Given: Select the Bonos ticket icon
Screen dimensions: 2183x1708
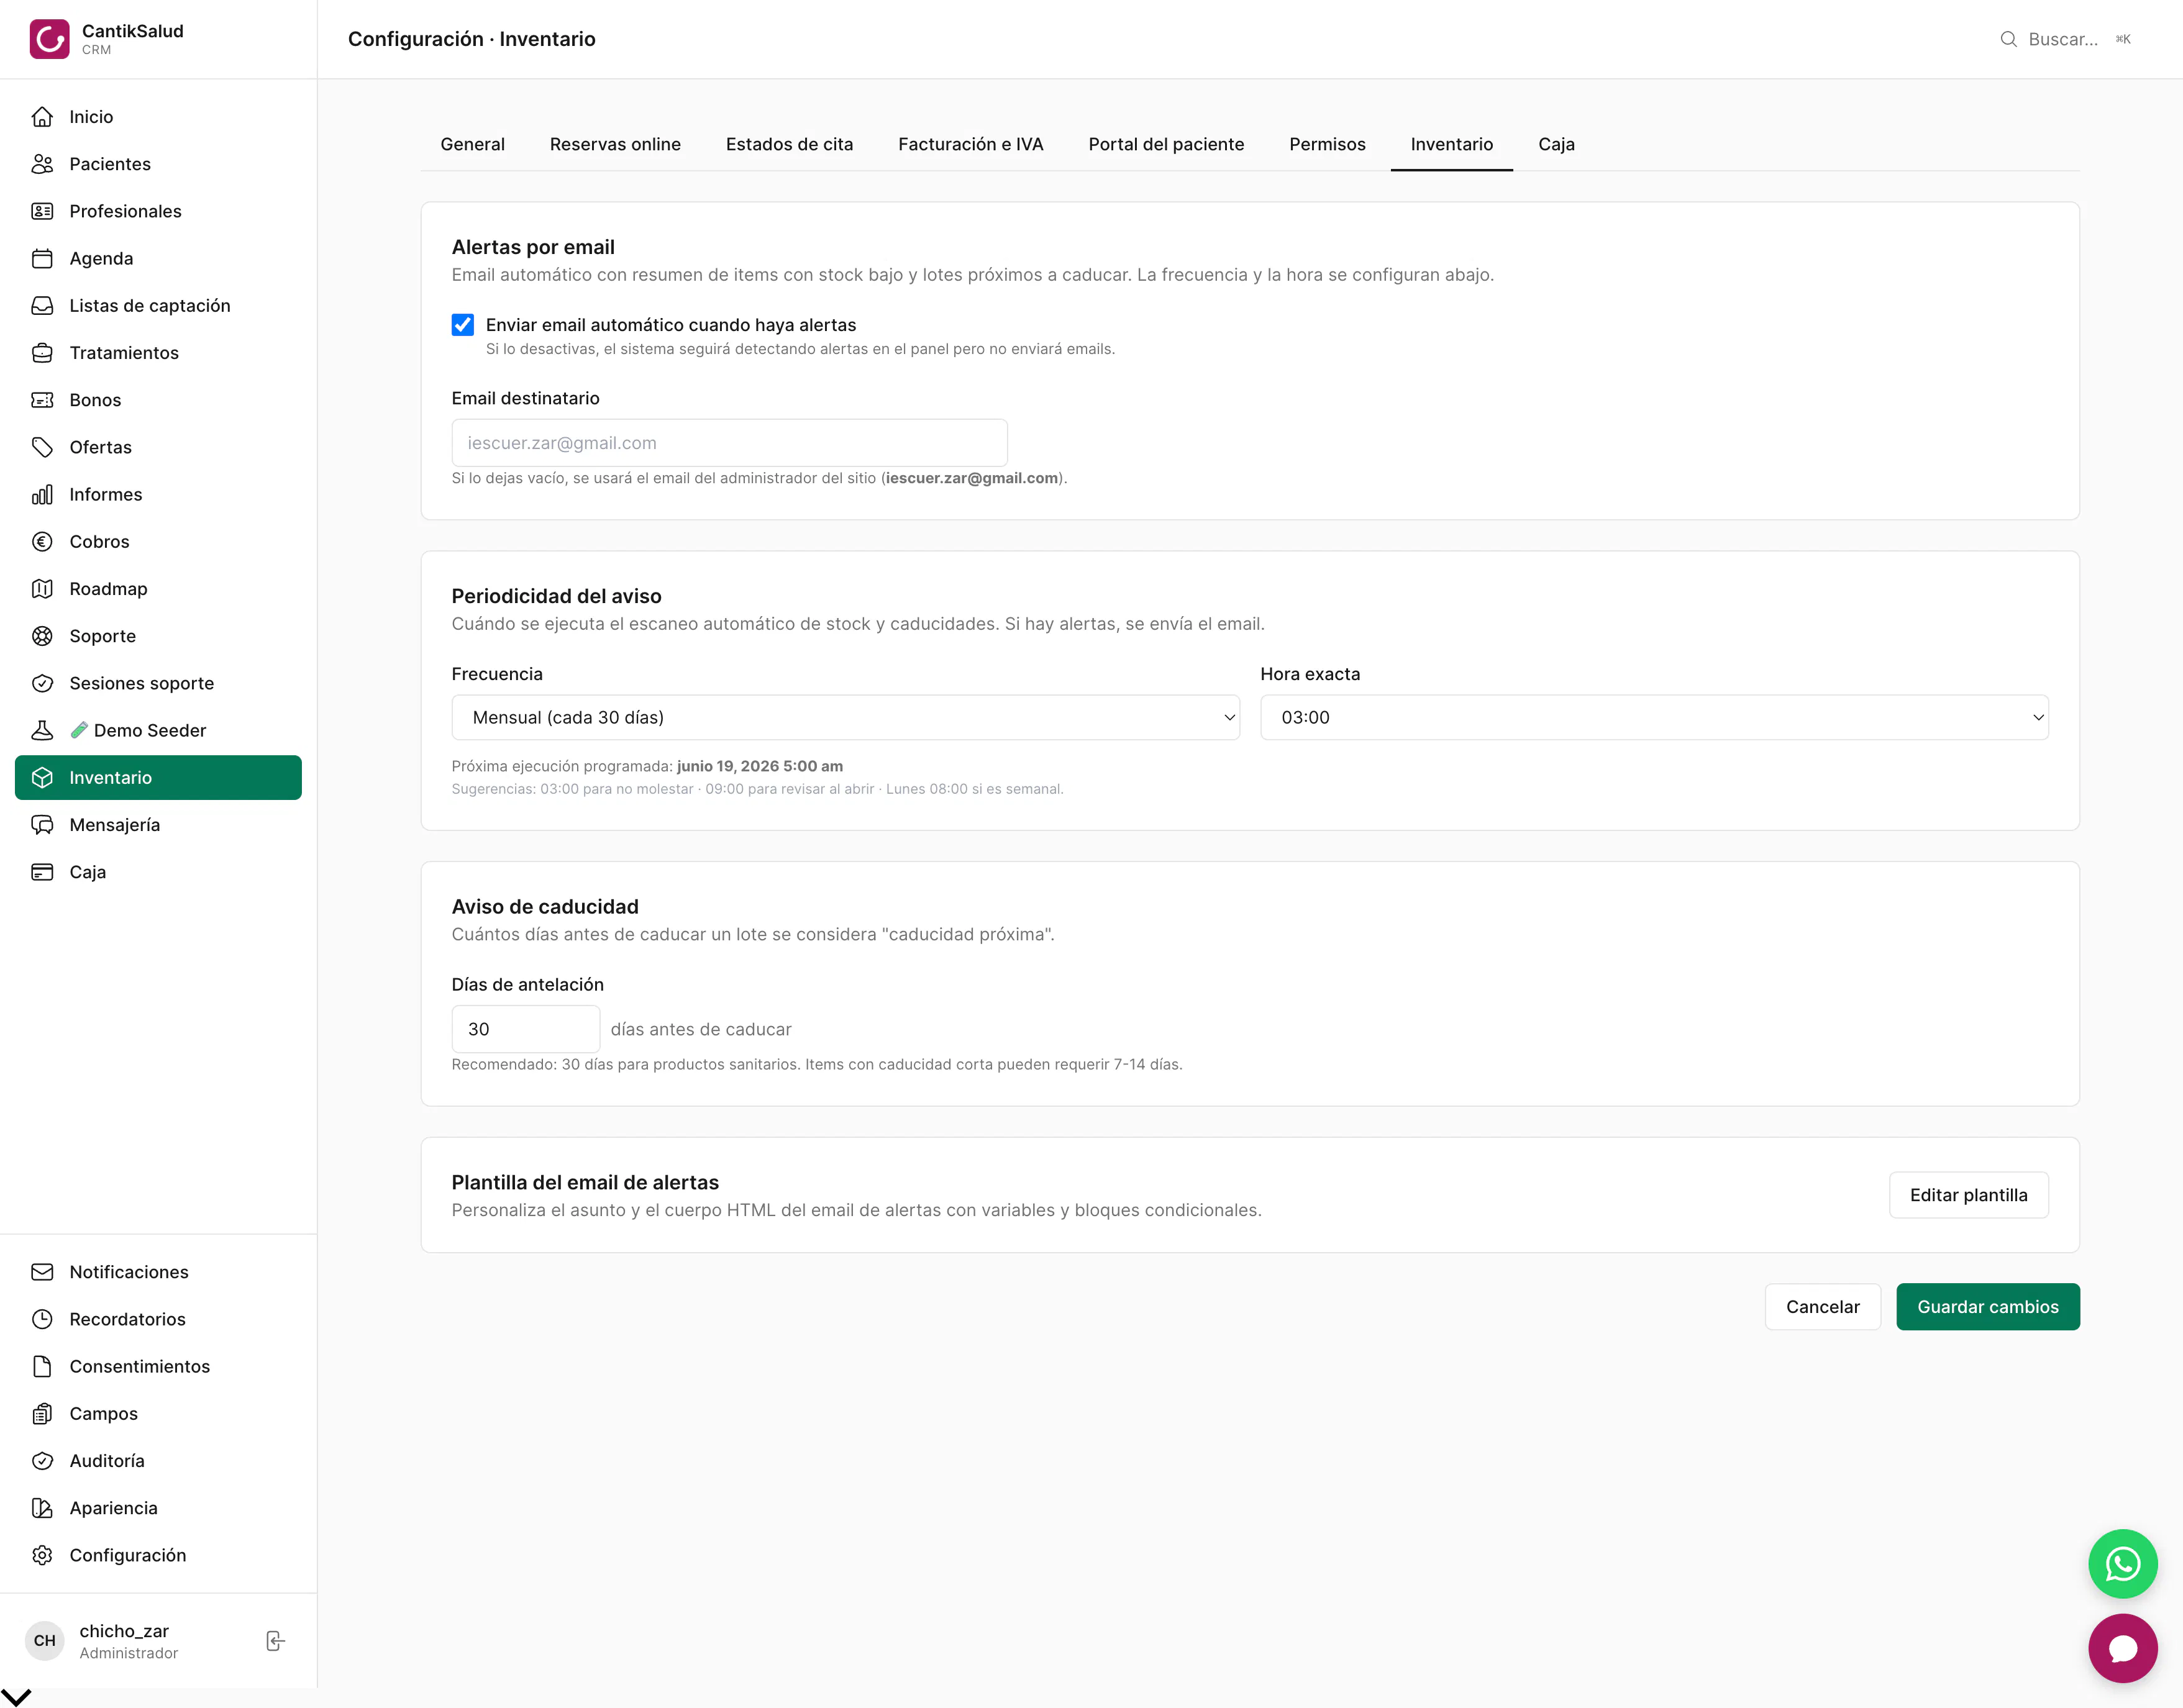Looking at the screenshot, I should point(42,400).
